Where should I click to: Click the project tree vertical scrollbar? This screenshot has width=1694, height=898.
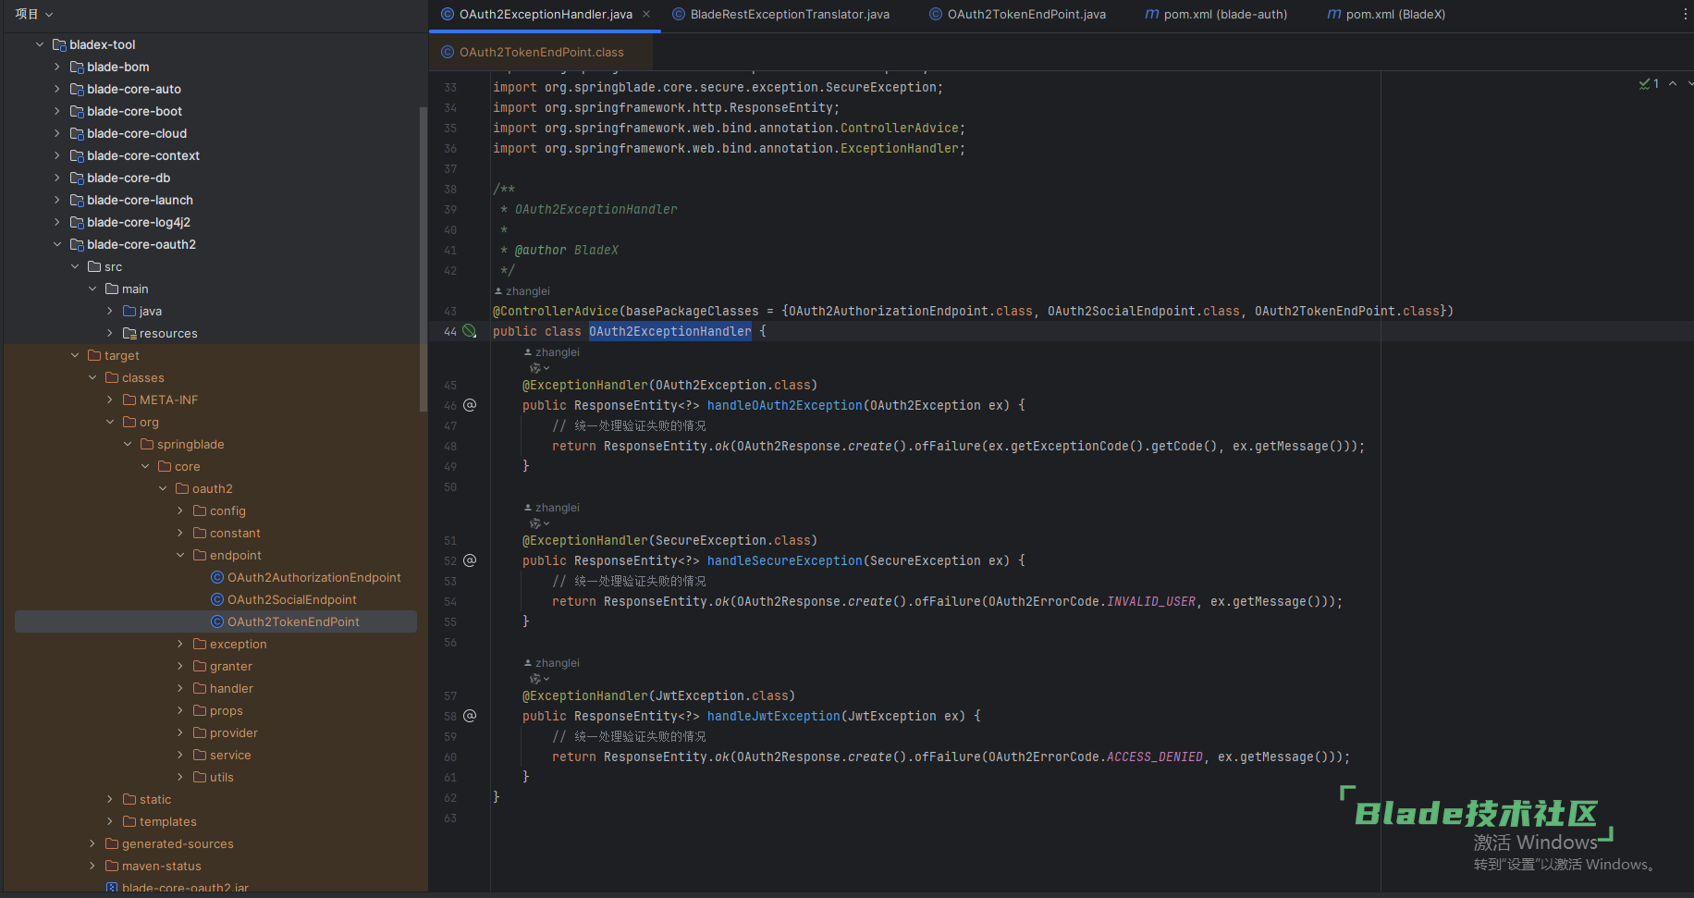(x=423, y=259)
